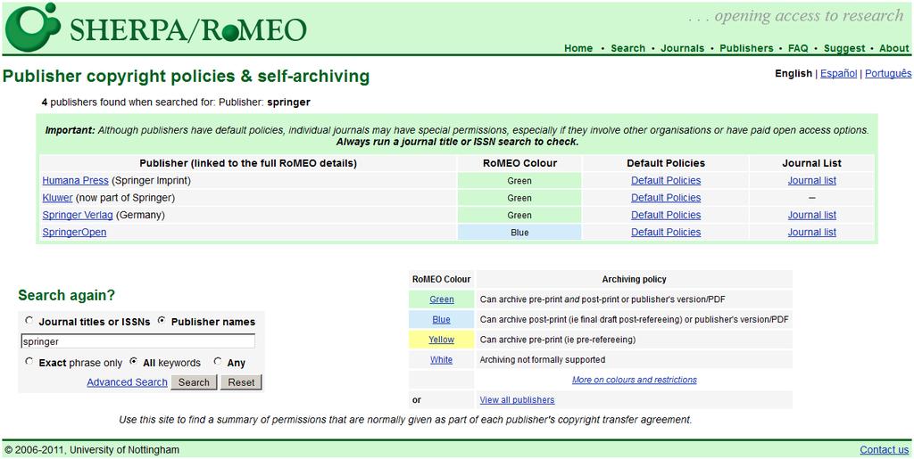Click the search text field containing springer
This screenshot has width=914, height=459.
138,341
